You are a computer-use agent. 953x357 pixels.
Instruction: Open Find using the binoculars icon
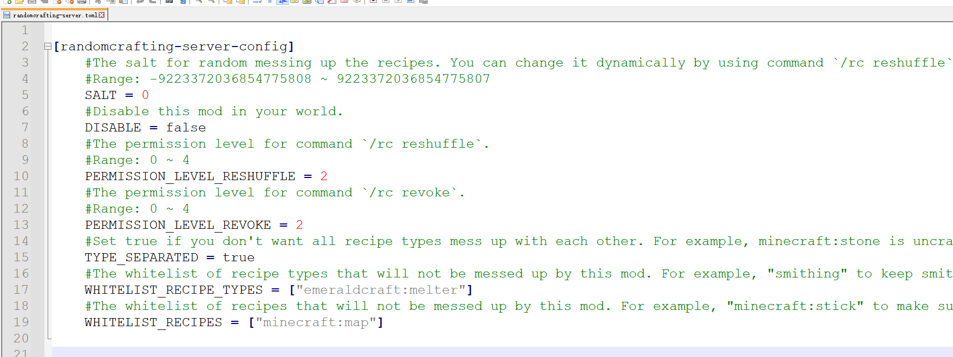tap(169, 1)
